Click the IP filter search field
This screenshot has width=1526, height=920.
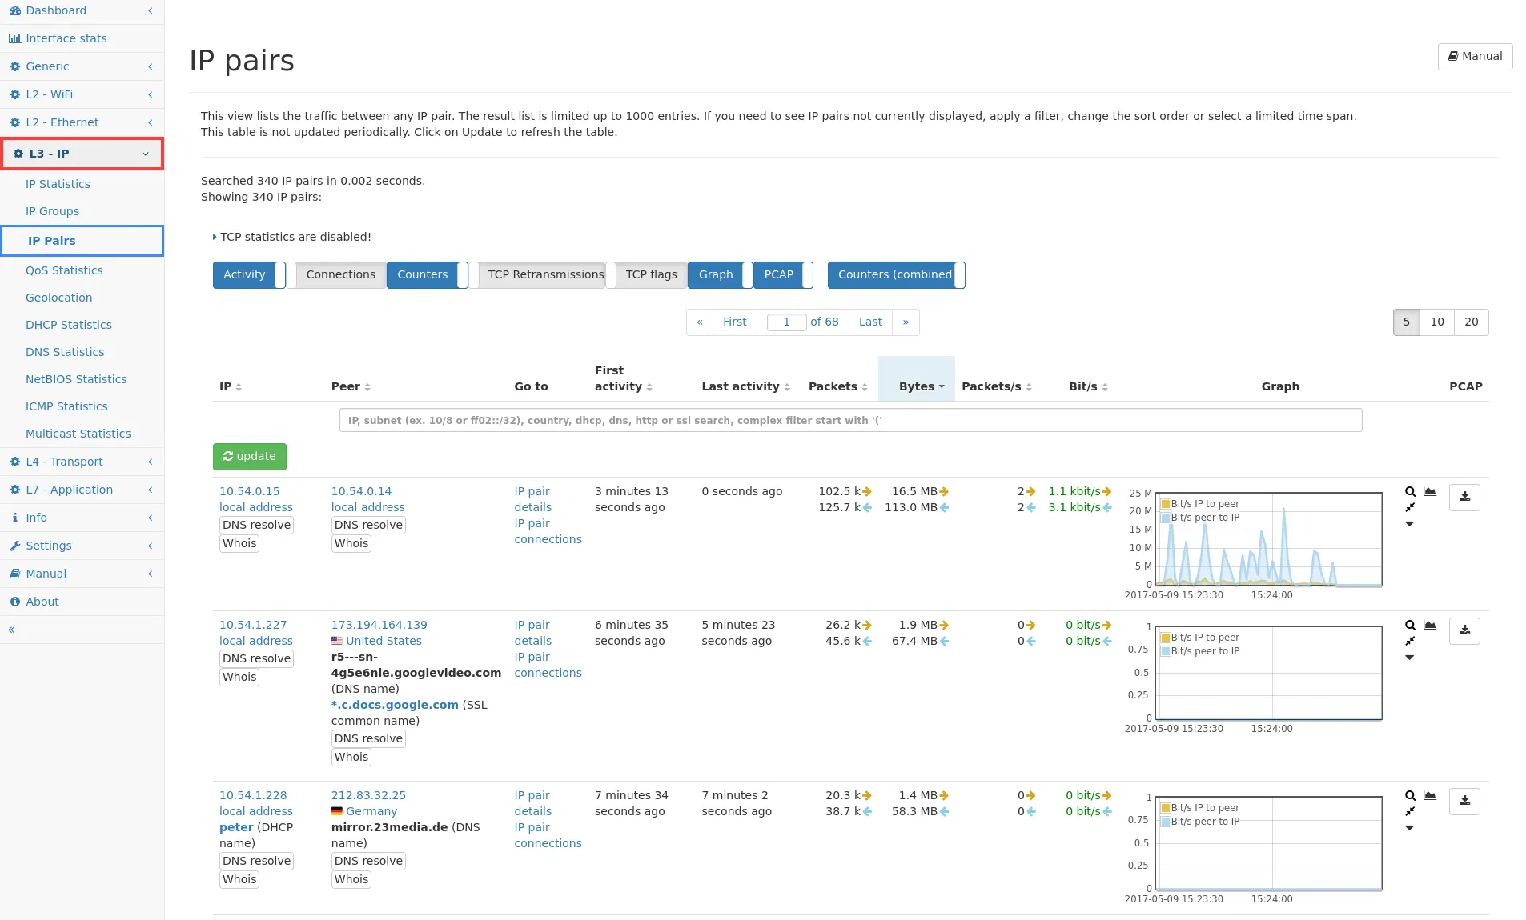tap(849, 420)
